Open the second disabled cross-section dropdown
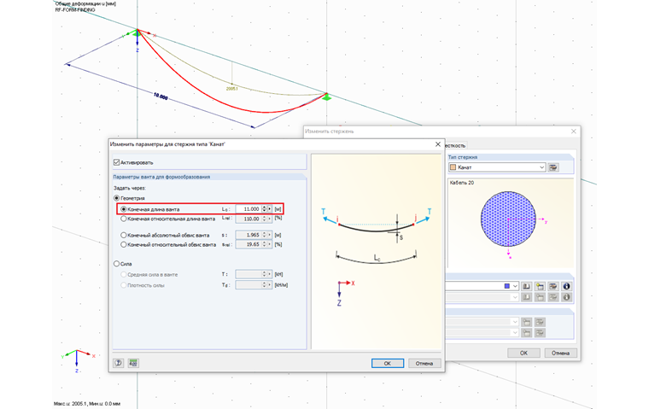 [515, 297]
